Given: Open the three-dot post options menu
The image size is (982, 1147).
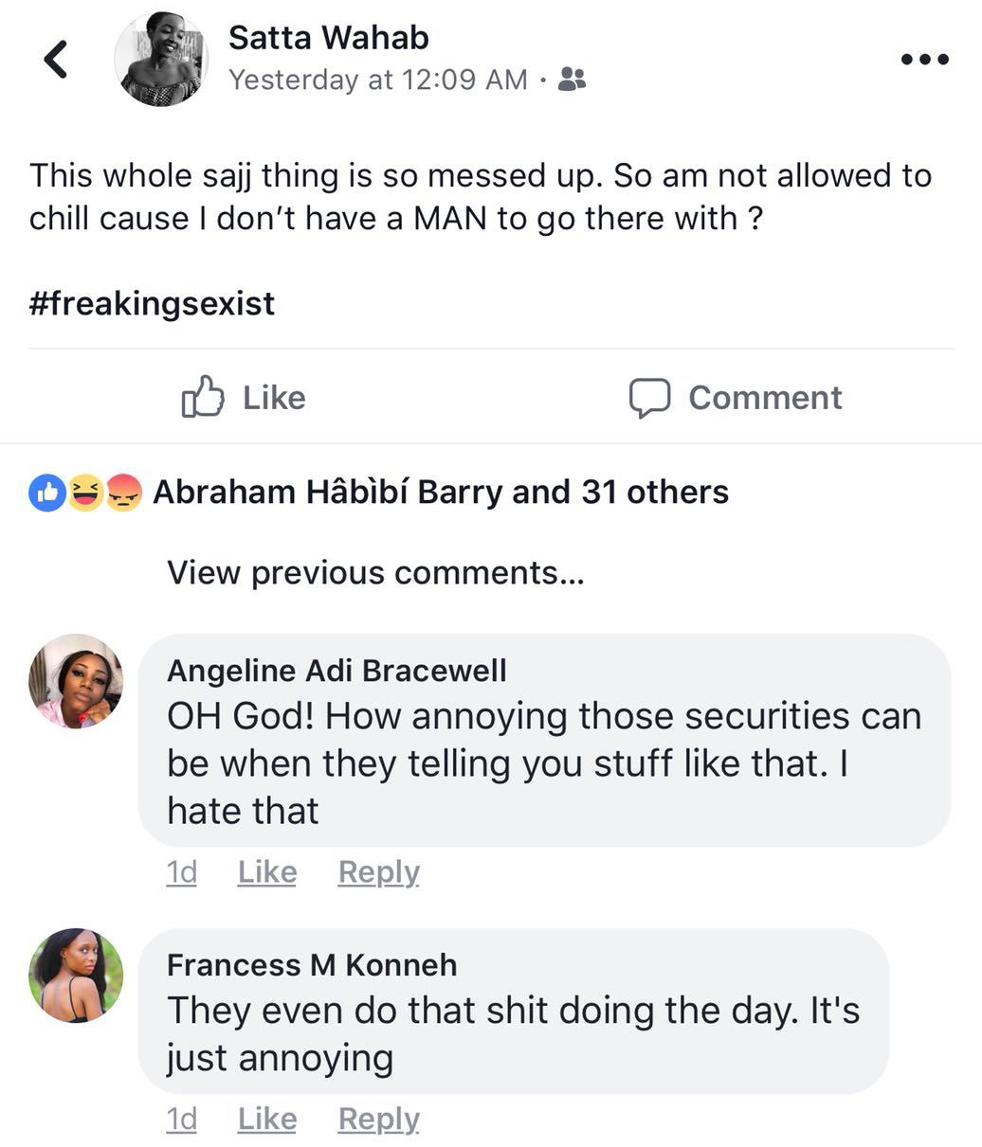Looking at the screenshot, I should (x=924, y=59).
